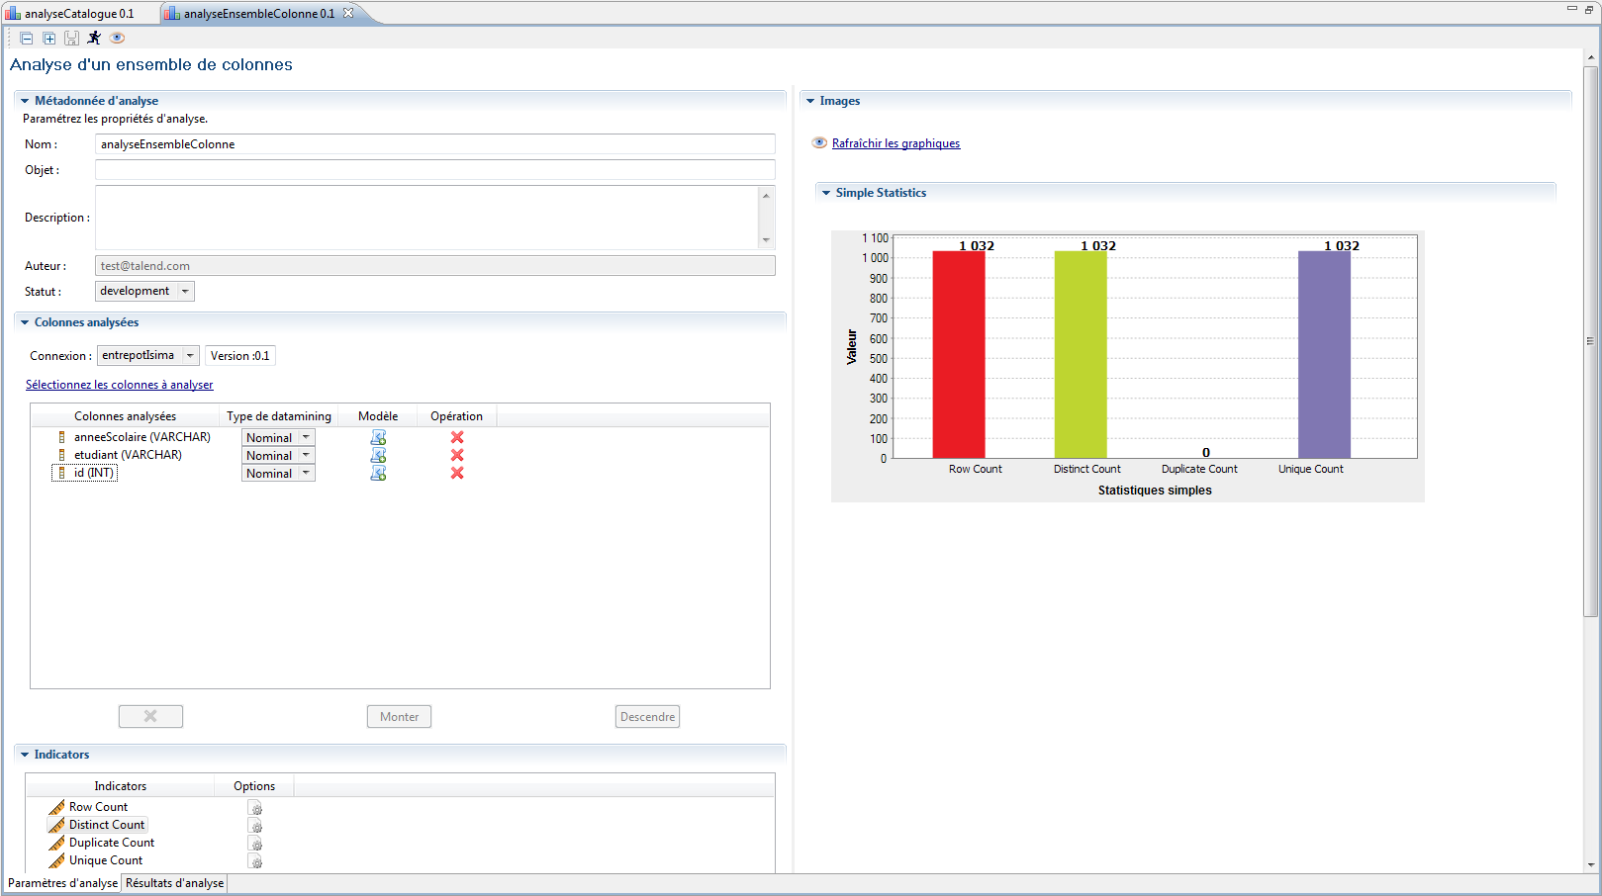Collapse the Métadonnée d'analyse section

coord(25,101)
